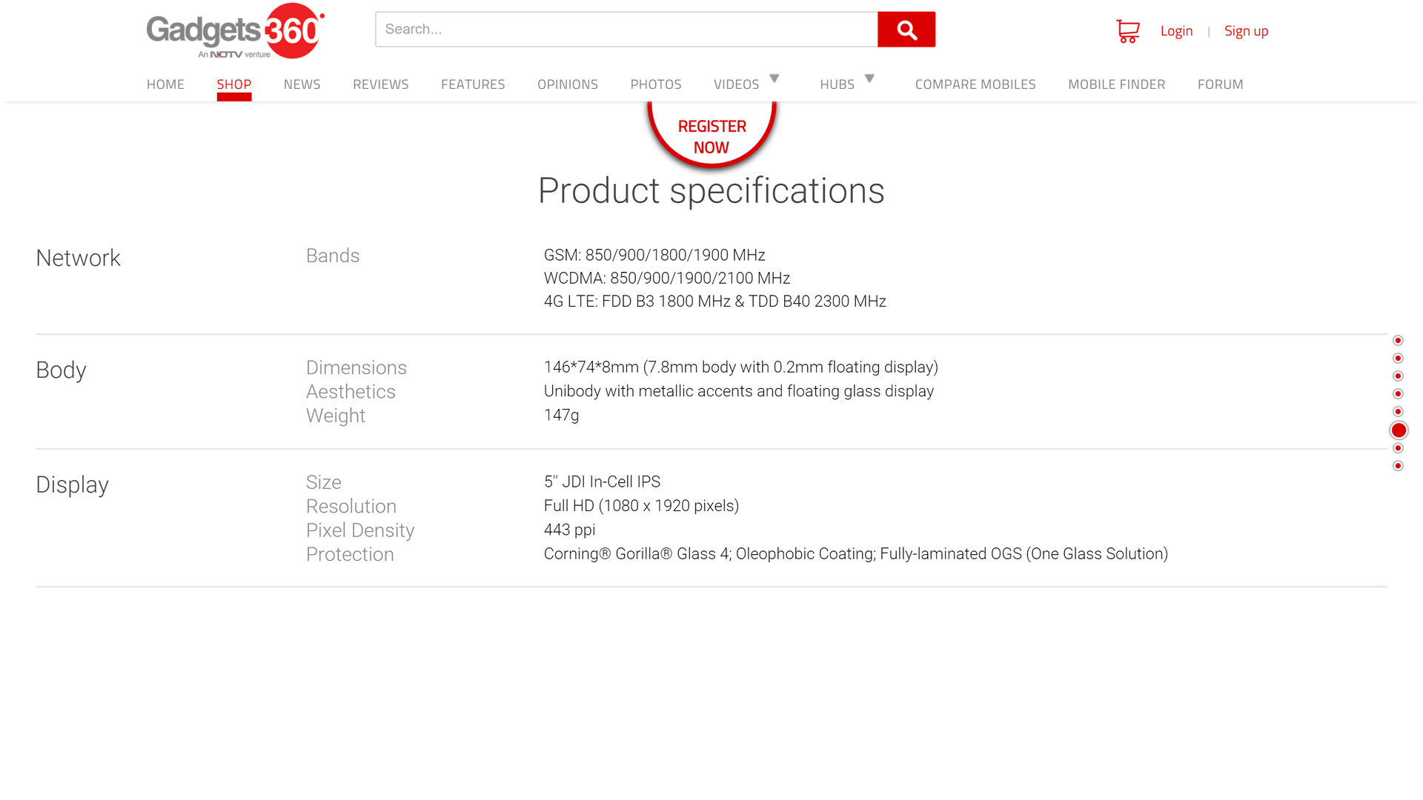Go to the Forum page
This screenshot has width=1423, height=800.
click(1220, 84)
